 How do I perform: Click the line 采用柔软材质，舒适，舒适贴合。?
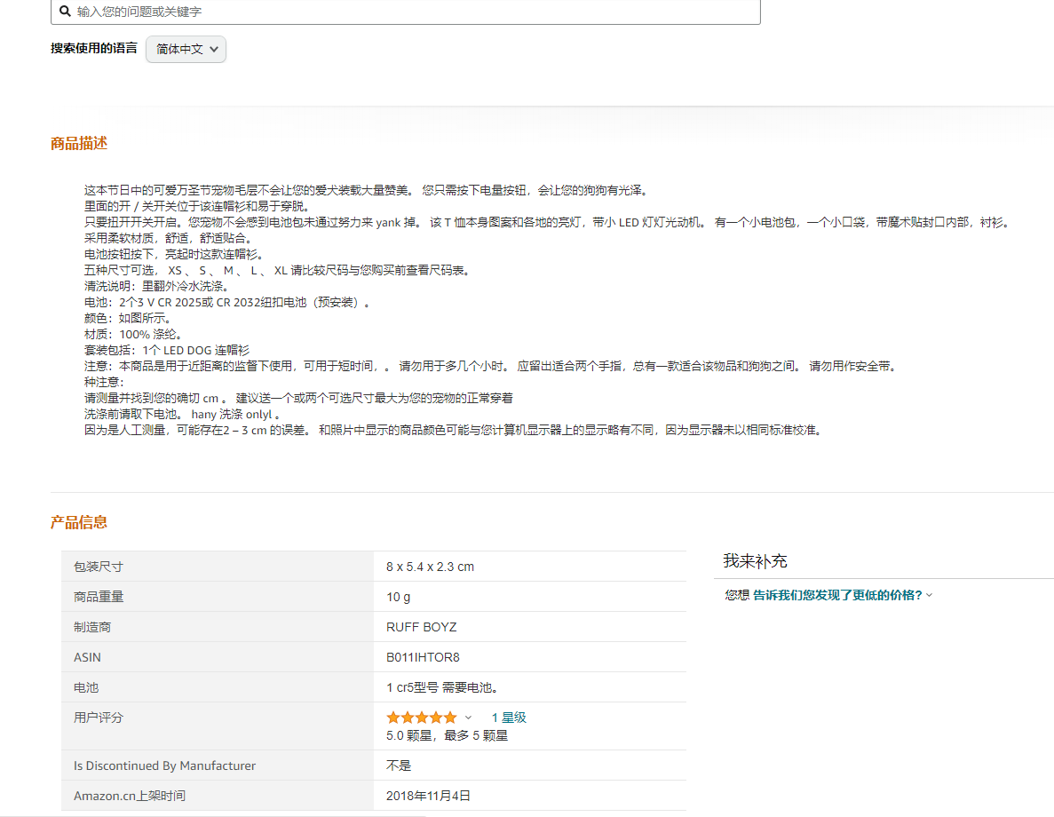pyautogui.click(x=168, y=238)
